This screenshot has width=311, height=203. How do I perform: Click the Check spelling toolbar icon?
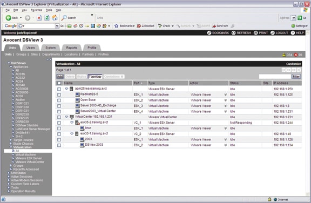click(x=160, y=26)
